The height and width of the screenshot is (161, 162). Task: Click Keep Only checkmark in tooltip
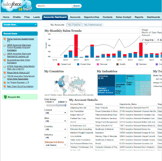(x=142, y=40)
